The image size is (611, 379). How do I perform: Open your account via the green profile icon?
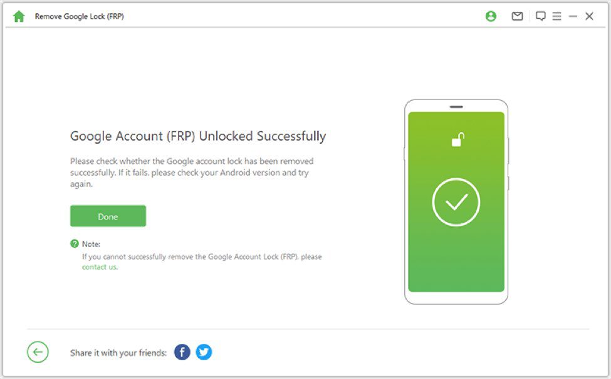[x=491, y=16]
